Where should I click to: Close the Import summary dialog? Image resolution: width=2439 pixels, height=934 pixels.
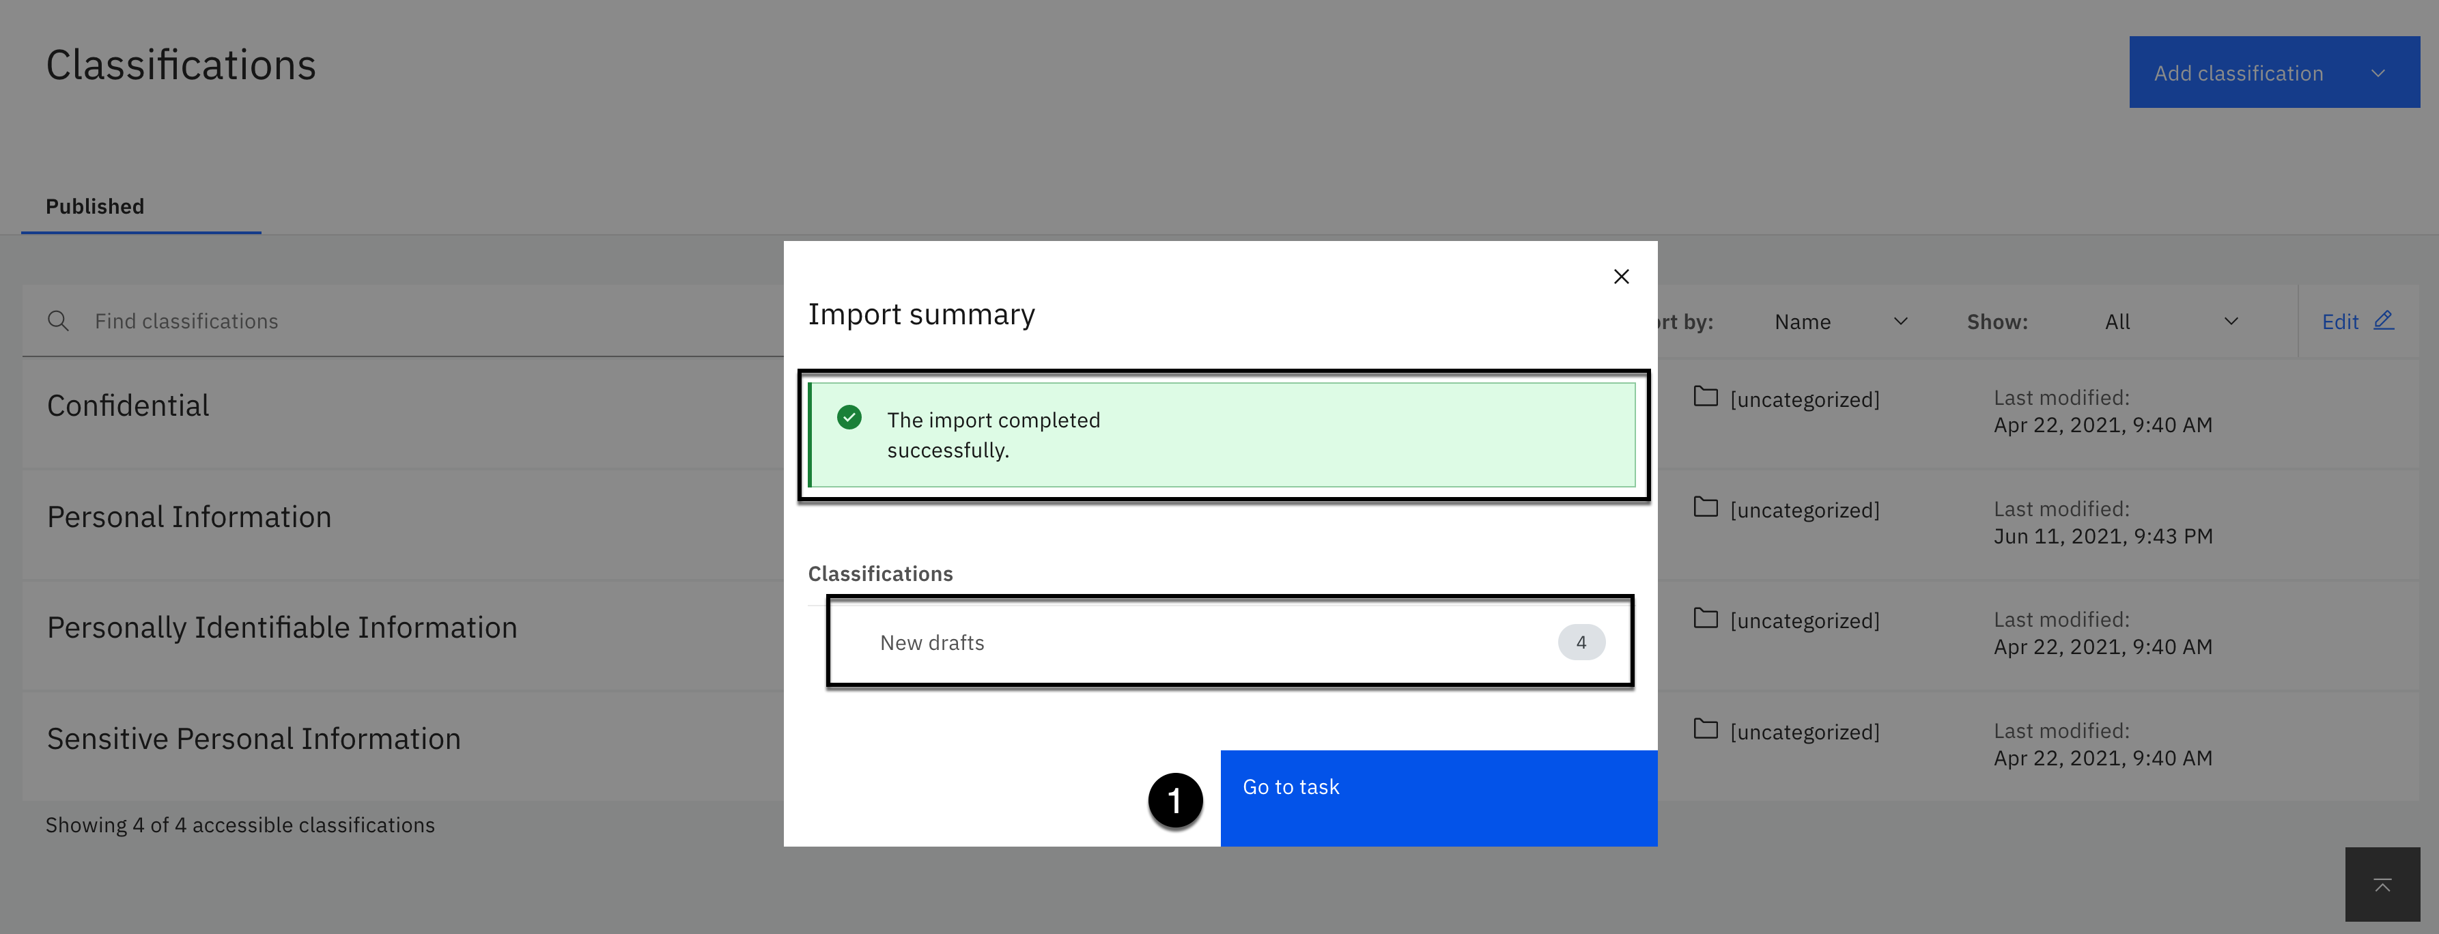[1621, 277]
